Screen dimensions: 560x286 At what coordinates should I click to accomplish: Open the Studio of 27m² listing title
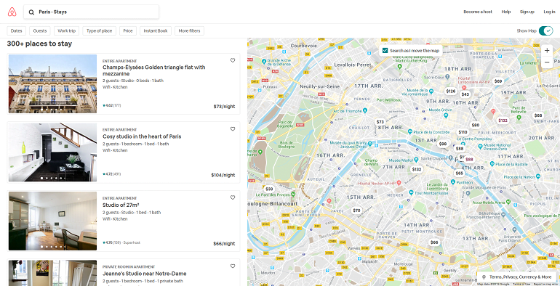[121, 205]
